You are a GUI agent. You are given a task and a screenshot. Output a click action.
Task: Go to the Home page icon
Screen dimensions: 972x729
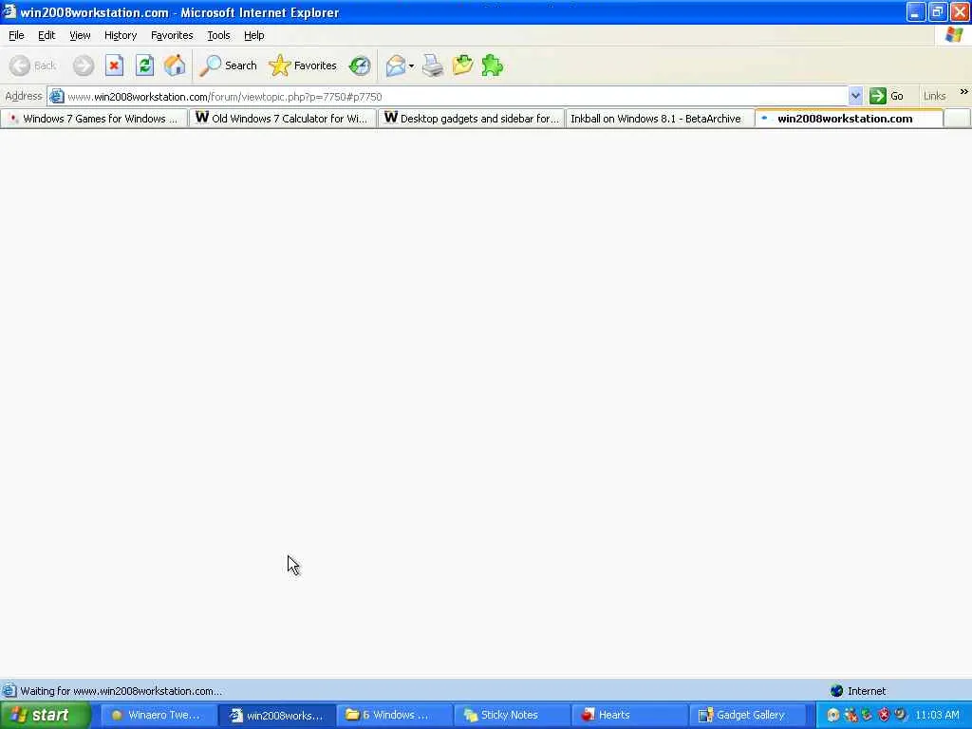coord(175,65)
